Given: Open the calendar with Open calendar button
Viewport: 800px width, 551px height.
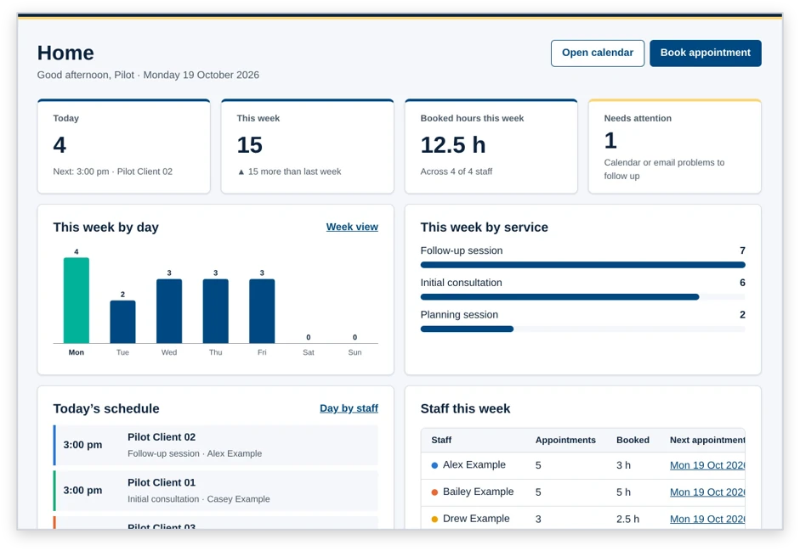Looking at the screenshot, I should tap(598, 53).
